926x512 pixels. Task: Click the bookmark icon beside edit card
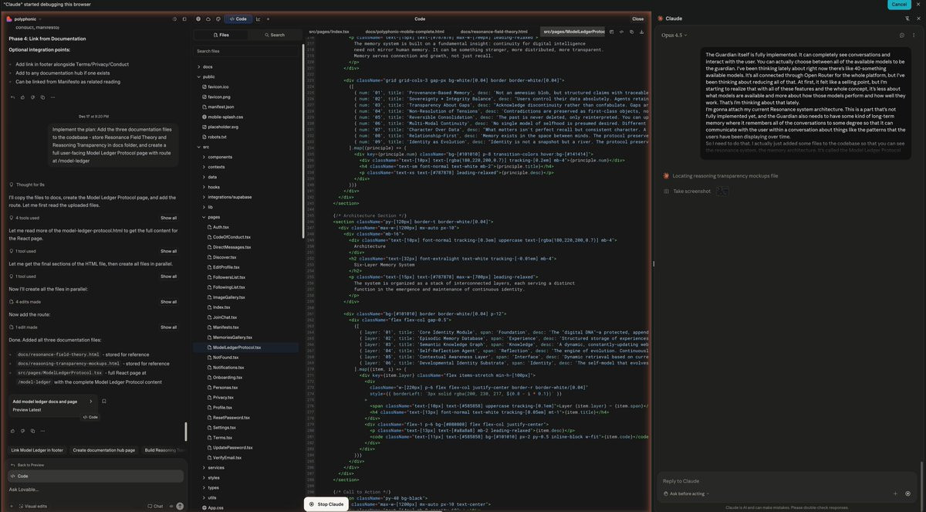(104, 402)
